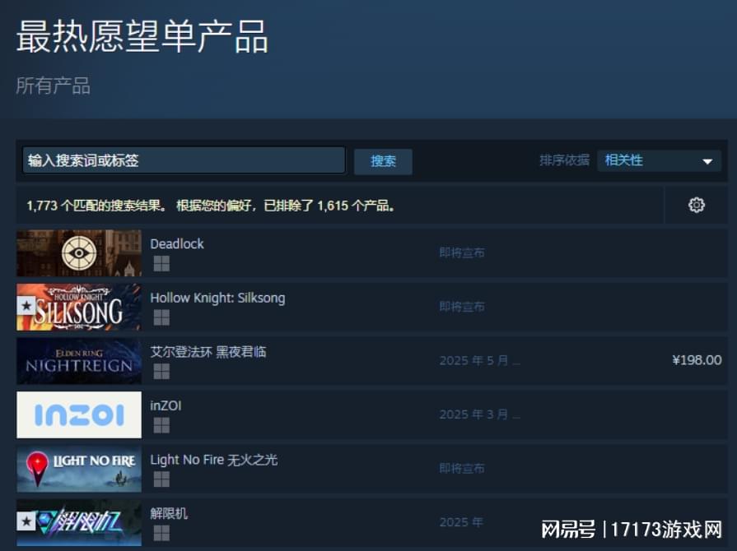Open the search preferences gear icon
The height and width of the screenshot is (551, 737).
coord(696,205)
